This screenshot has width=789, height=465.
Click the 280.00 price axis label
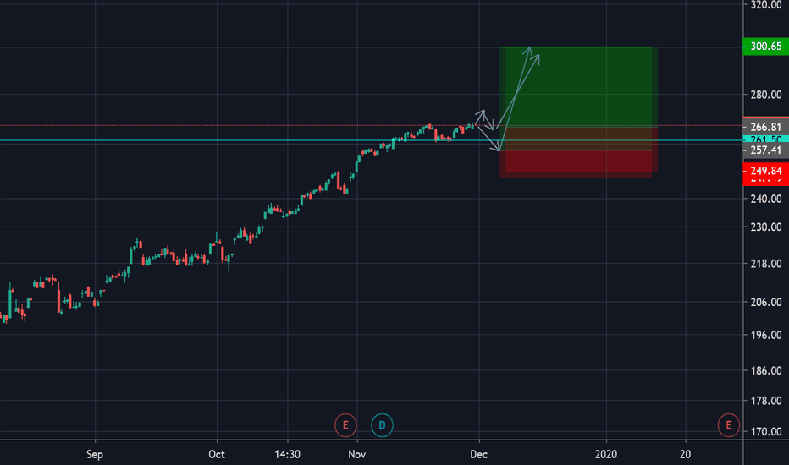(x=766, y=95)
